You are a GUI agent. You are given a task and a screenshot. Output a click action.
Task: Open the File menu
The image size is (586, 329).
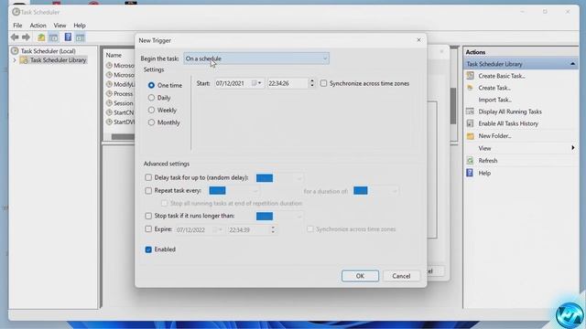coord(17,26)
